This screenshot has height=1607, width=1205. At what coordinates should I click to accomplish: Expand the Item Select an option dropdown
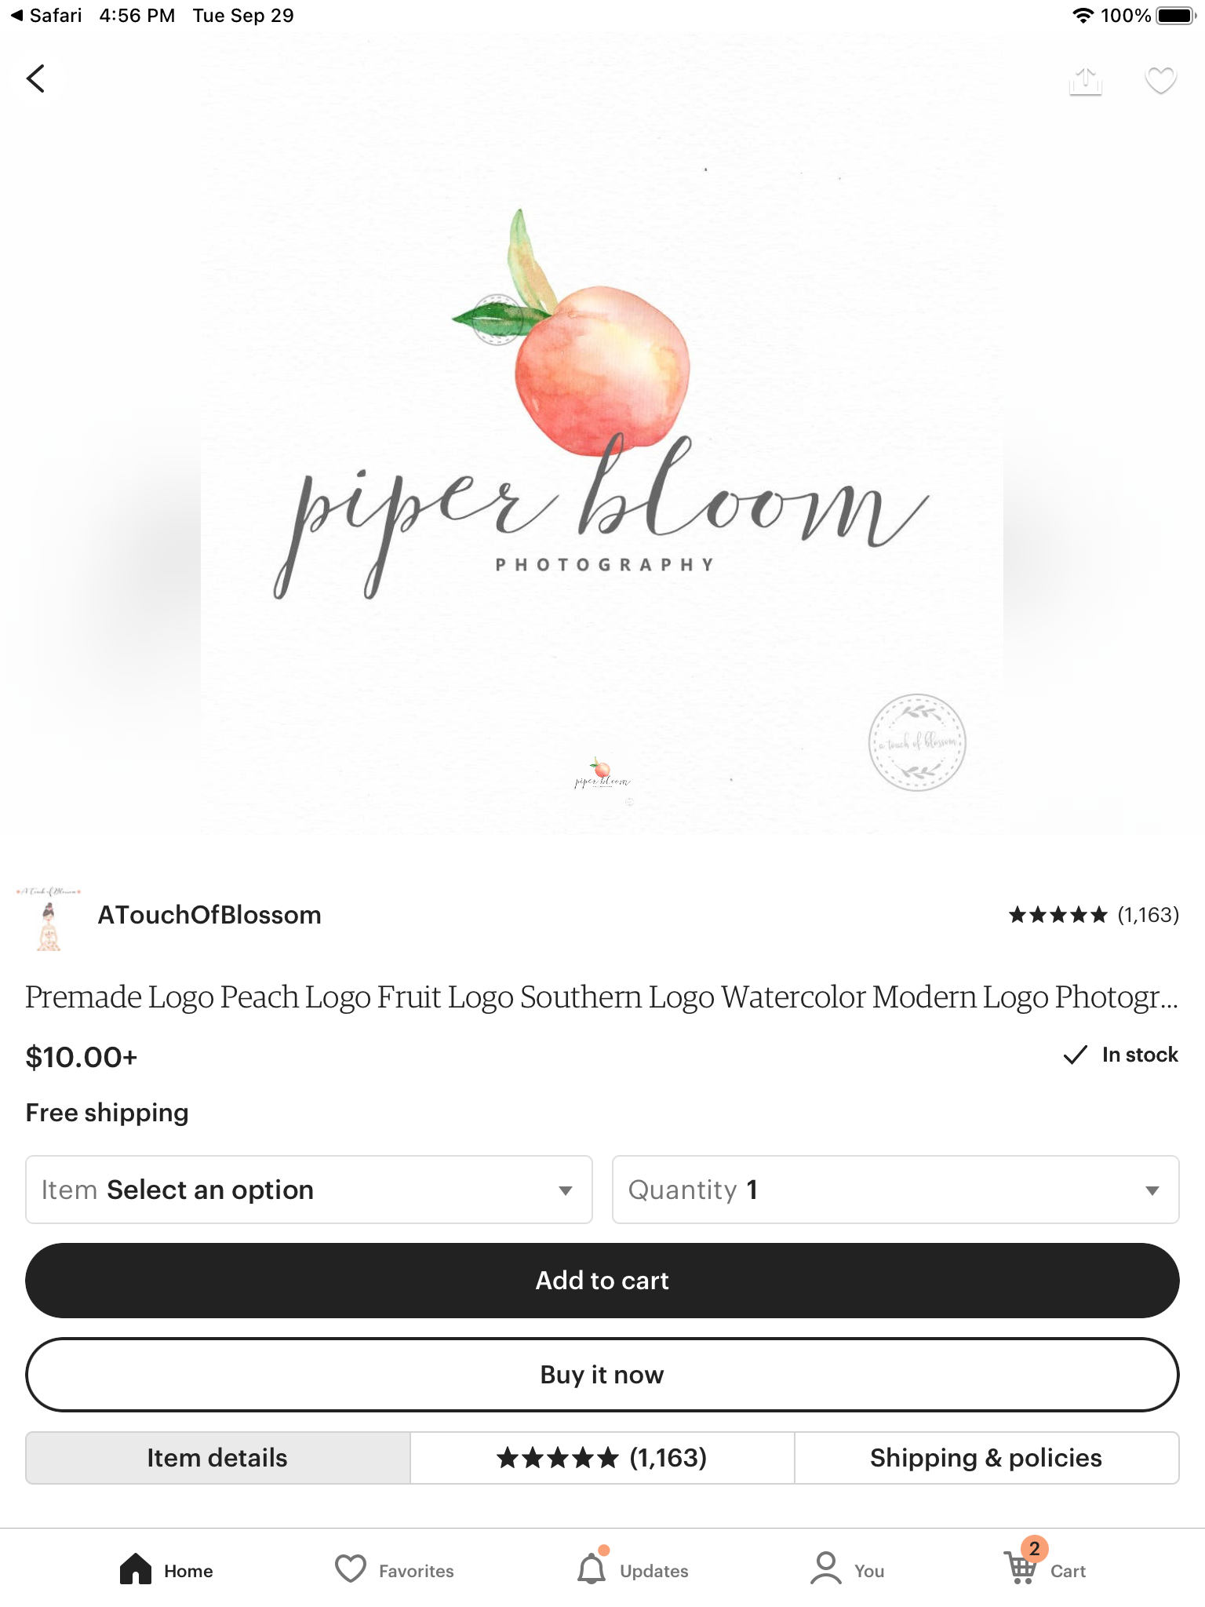click(x=309, y=1190)
